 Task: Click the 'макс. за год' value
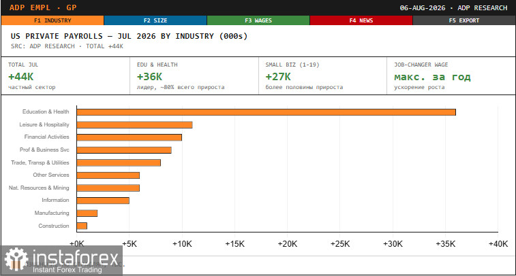coord(432,77)
